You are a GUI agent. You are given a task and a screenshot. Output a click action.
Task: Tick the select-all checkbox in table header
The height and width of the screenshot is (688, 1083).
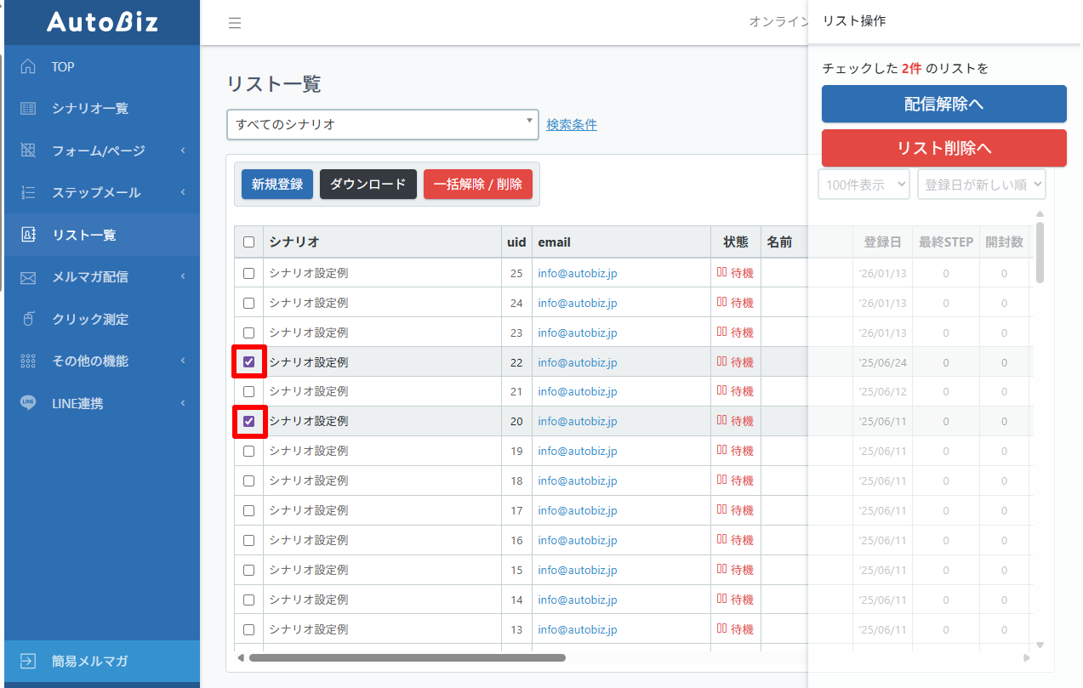coord(249,242)
